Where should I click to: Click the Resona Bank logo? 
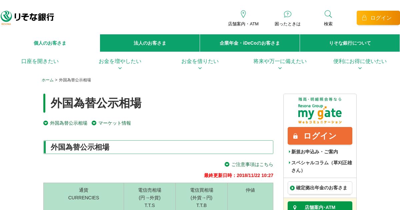click(x=27, y=17)
